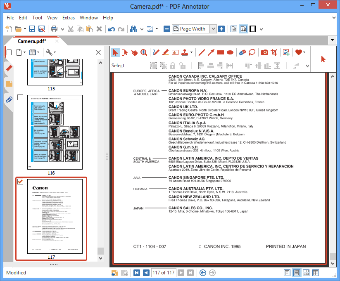Tick the checkbox for page 116

(20, 97)
